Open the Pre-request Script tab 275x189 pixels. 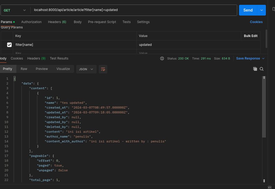coord(102,22)
